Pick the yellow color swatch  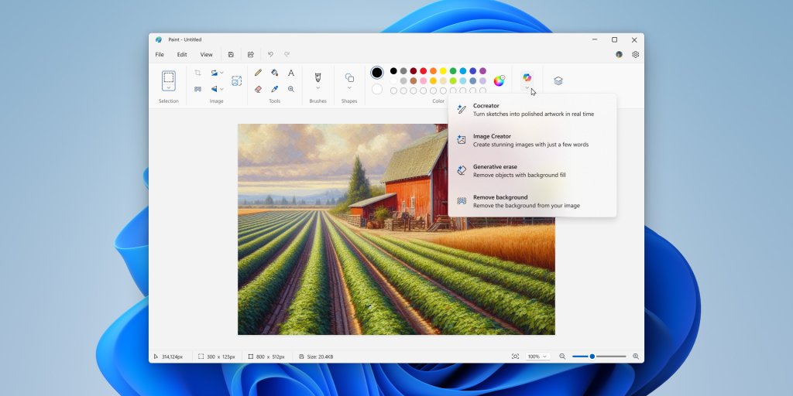click(x=443, y=70)
